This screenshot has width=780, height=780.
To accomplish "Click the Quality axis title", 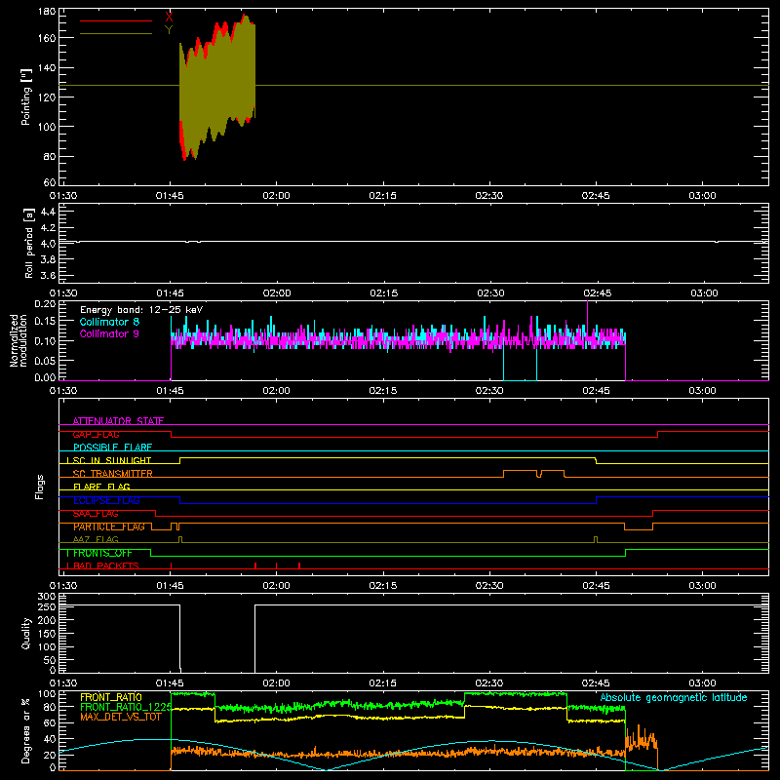I will click(26, 633).
